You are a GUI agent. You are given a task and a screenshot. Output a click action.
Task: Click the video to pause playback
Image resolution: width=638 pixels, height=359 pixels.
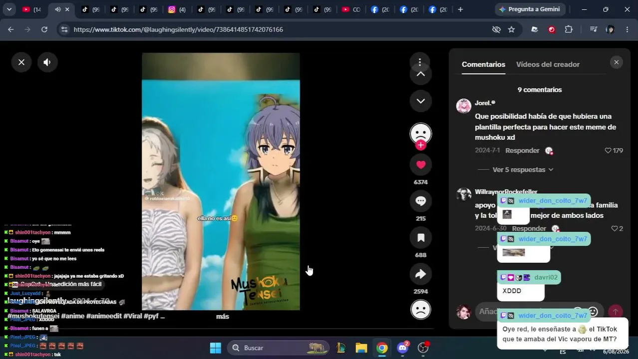coord(221,181)
